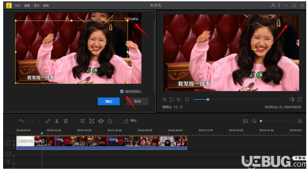Undo the last edit

coord(22,121)
